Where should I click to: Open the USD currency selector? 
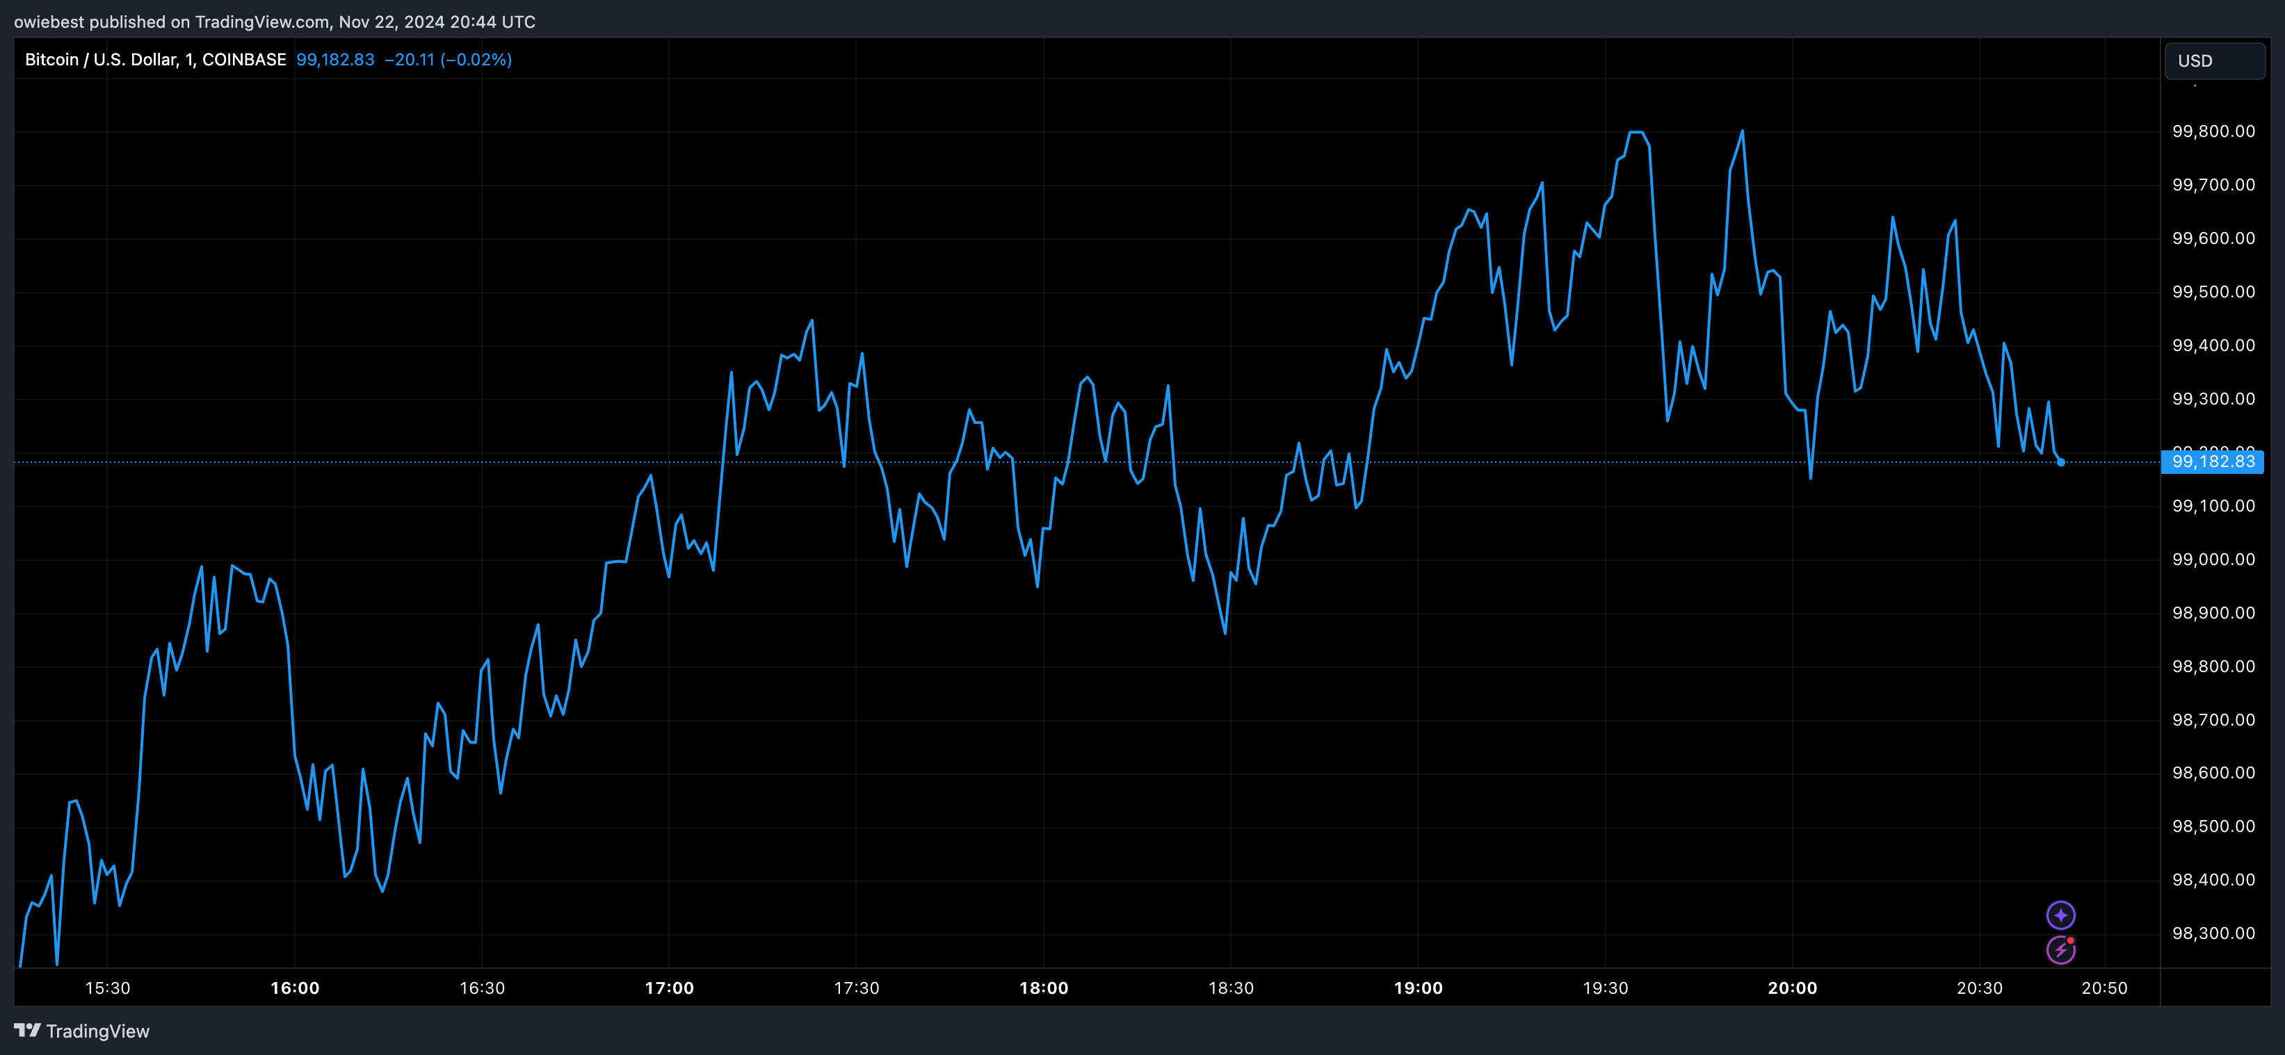(x=2213, y=60)
